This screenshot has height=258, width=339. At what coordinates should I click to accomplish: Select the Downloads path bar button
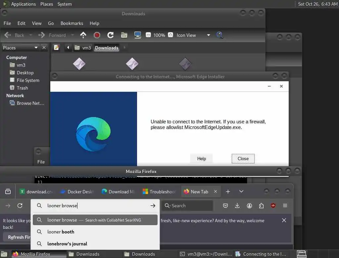click(107, 48)
